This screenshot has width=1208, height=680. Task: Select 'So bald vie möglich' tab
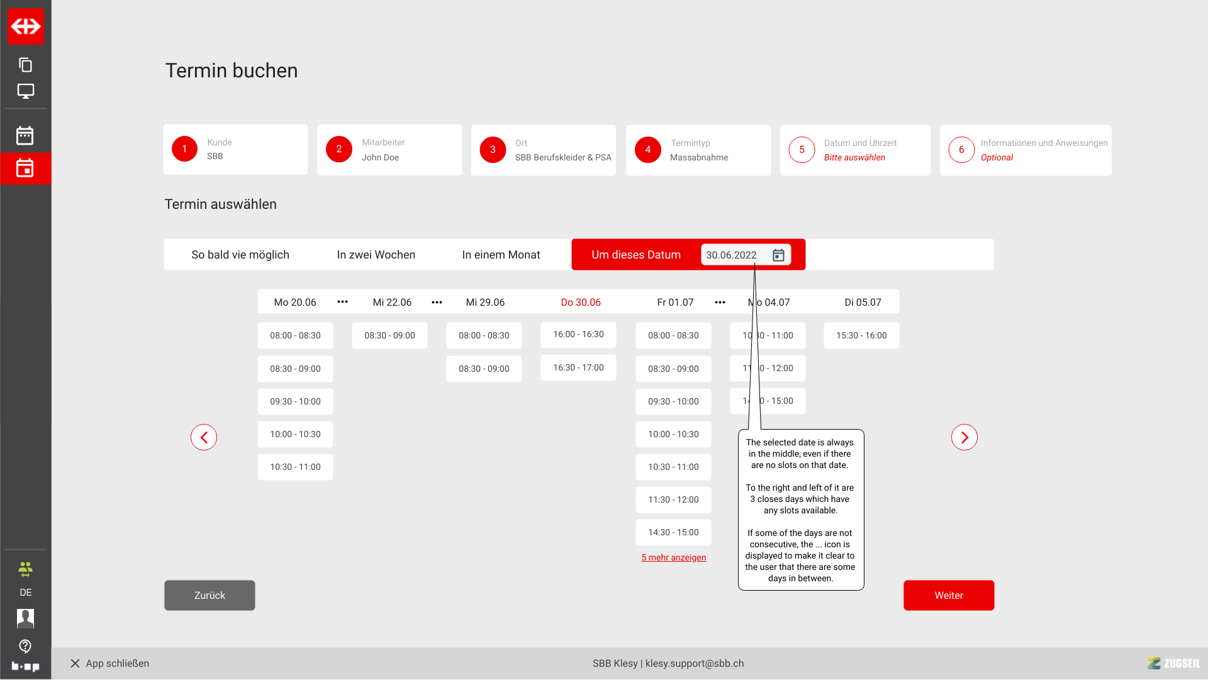[x=240, y=255]
